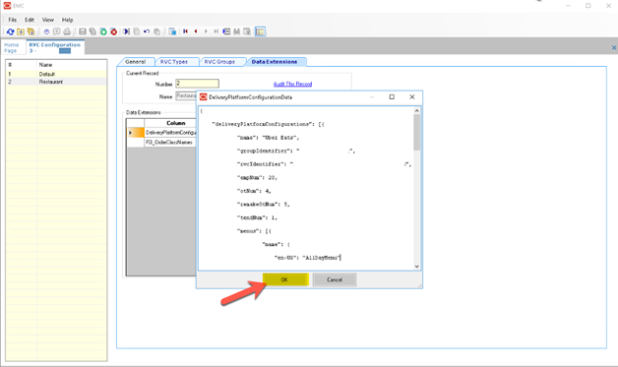Click the blue arrow toolbar icon beside the red Delete icon
Screen dimensions: 618x367
point(126,31)
